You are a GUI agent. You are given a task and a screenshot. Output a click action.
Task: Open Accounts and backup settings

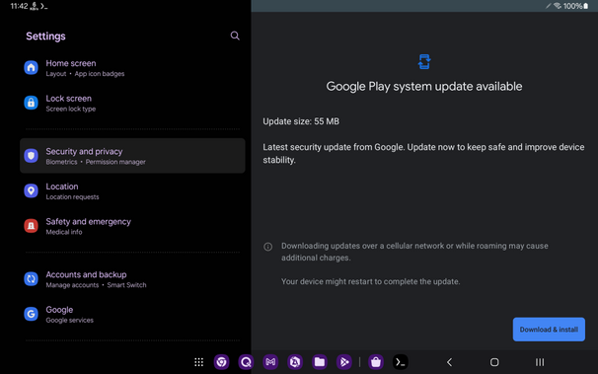pos(132,279)
